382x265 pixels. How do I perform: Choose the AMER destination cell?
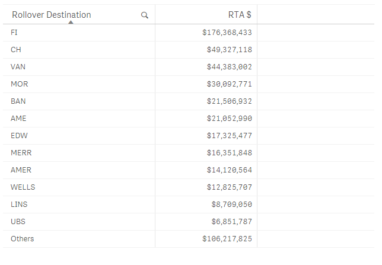(x=21, y=170)
